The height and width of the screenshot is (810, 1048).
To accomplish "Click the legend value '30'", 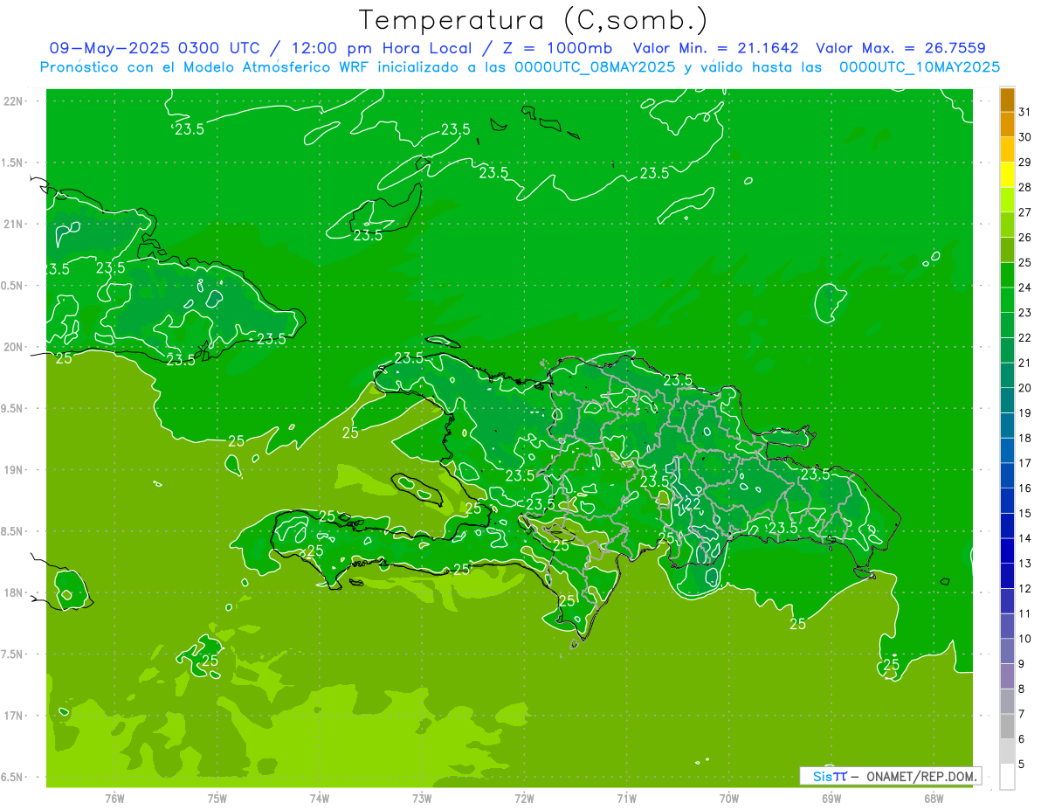I will [1025, 136].
